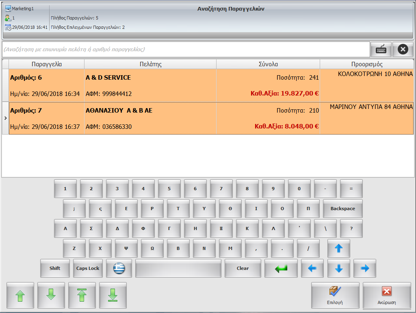The image size is (416, 313).
Task: Sort by the Παραγγελία column header
Action: coord(46,64)
